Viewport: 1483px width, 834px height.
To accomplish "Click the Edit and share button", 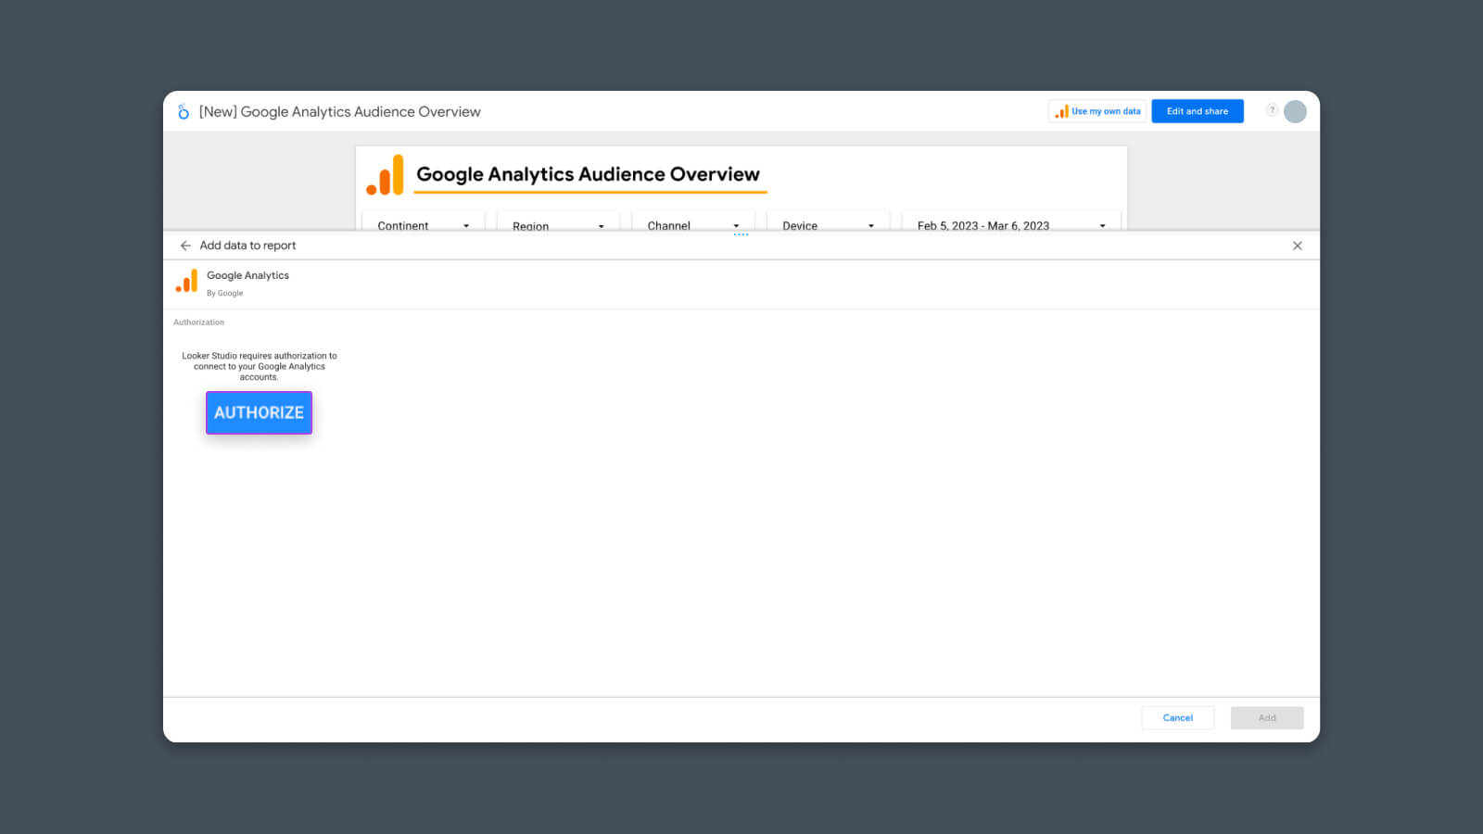I will [1197, 111].
